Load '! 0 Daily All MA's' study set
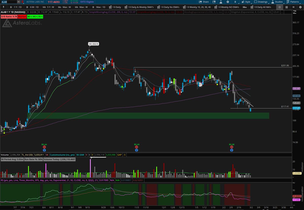The image size is (304, 210). click(x=261, y=7)
